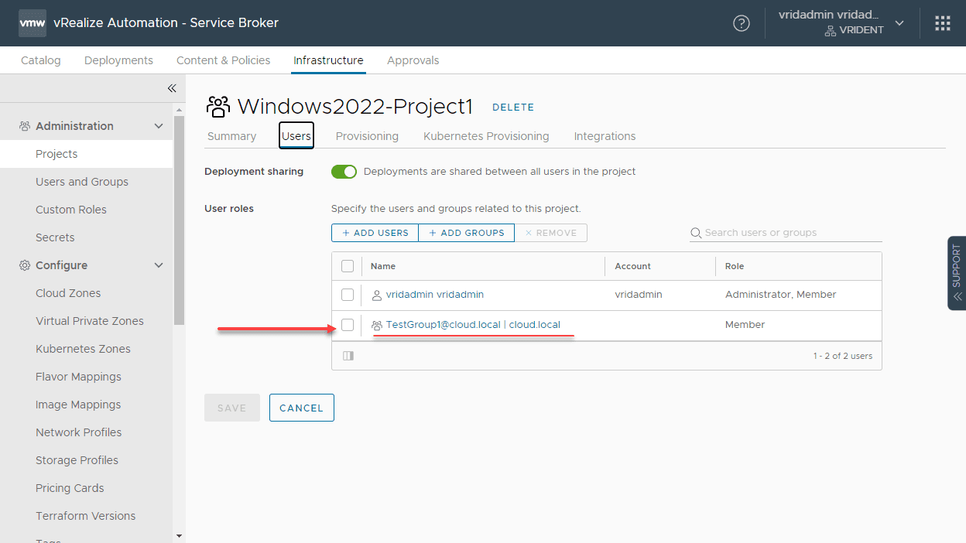This screenshot has width=966, height=543.
Task: Open the project Provisioning tab
Action: click(x=367, y=136)
